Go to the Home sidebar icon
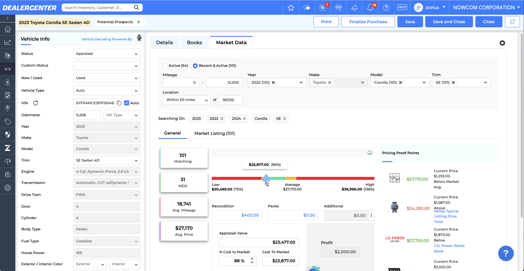 point(8,29)
